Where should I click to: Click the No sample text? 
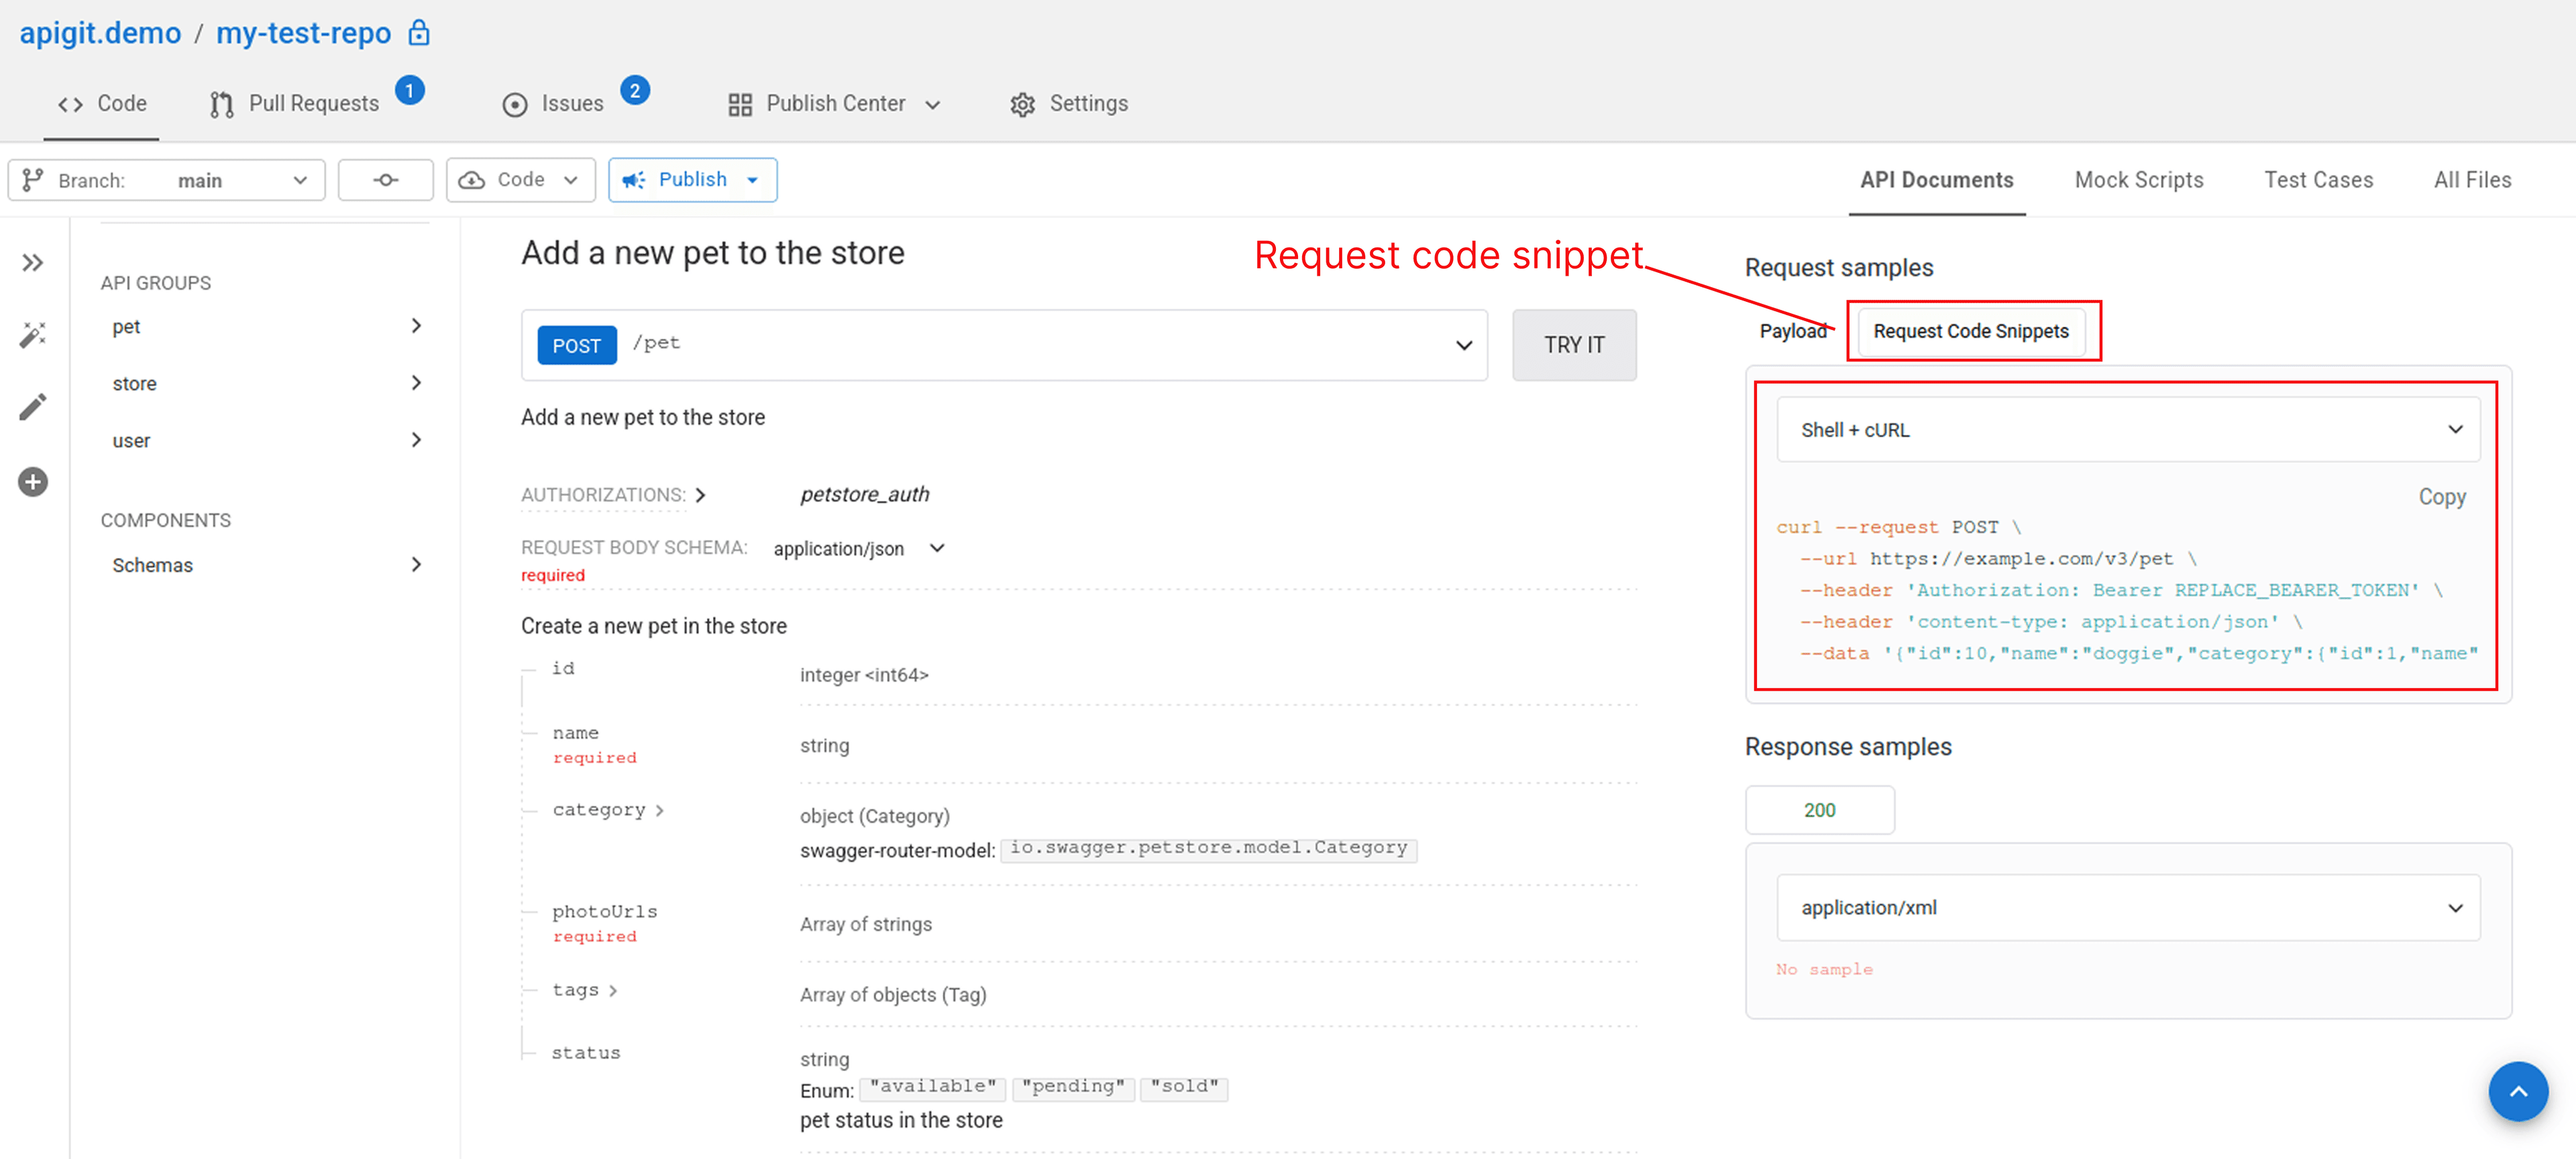click(x=1824, y=969)
